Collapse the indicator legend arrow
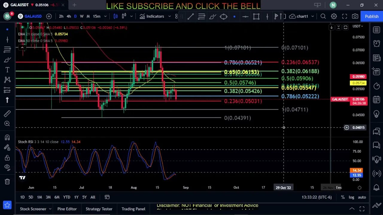 (22, 47)
